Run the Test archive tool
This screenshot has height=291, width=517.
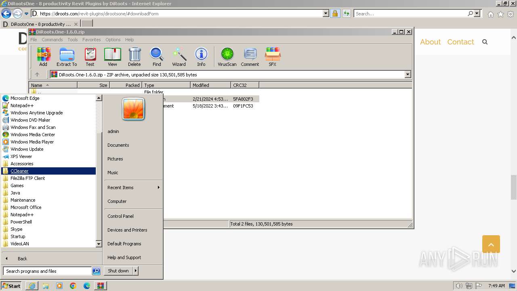pos(90,57)
